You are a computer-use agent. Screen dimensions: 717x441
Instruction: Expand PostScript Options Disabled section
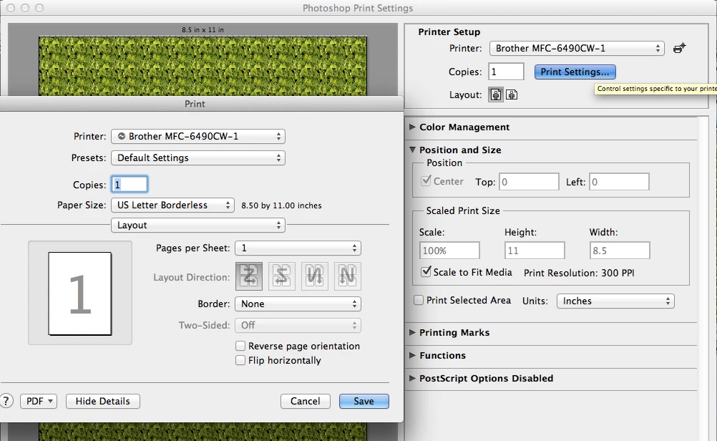tap(412, 378)
